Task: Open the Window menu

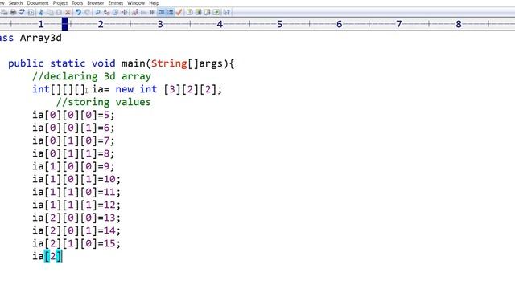Action: [136, 3]
